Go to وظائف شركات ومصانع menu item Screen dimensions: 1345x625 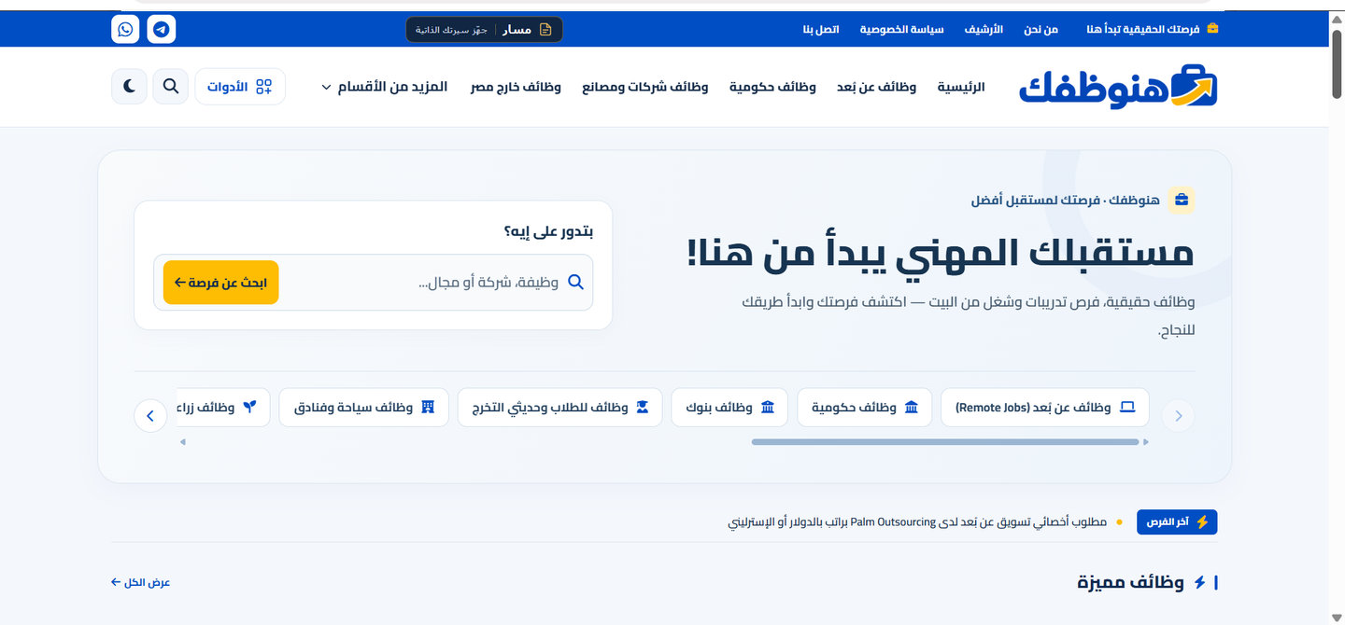tap(645, 87)
